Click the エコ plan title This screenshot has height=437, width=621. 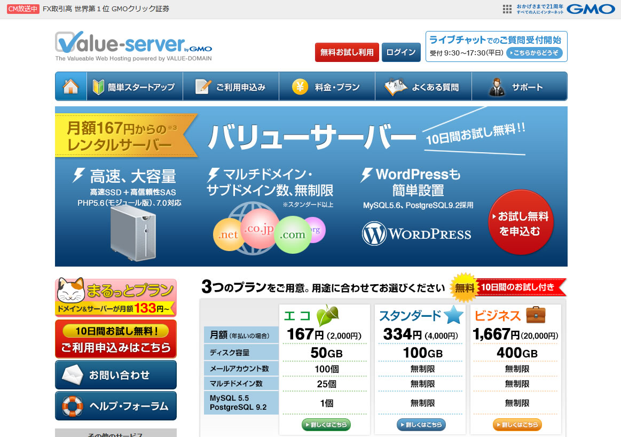tap(297, 316)
